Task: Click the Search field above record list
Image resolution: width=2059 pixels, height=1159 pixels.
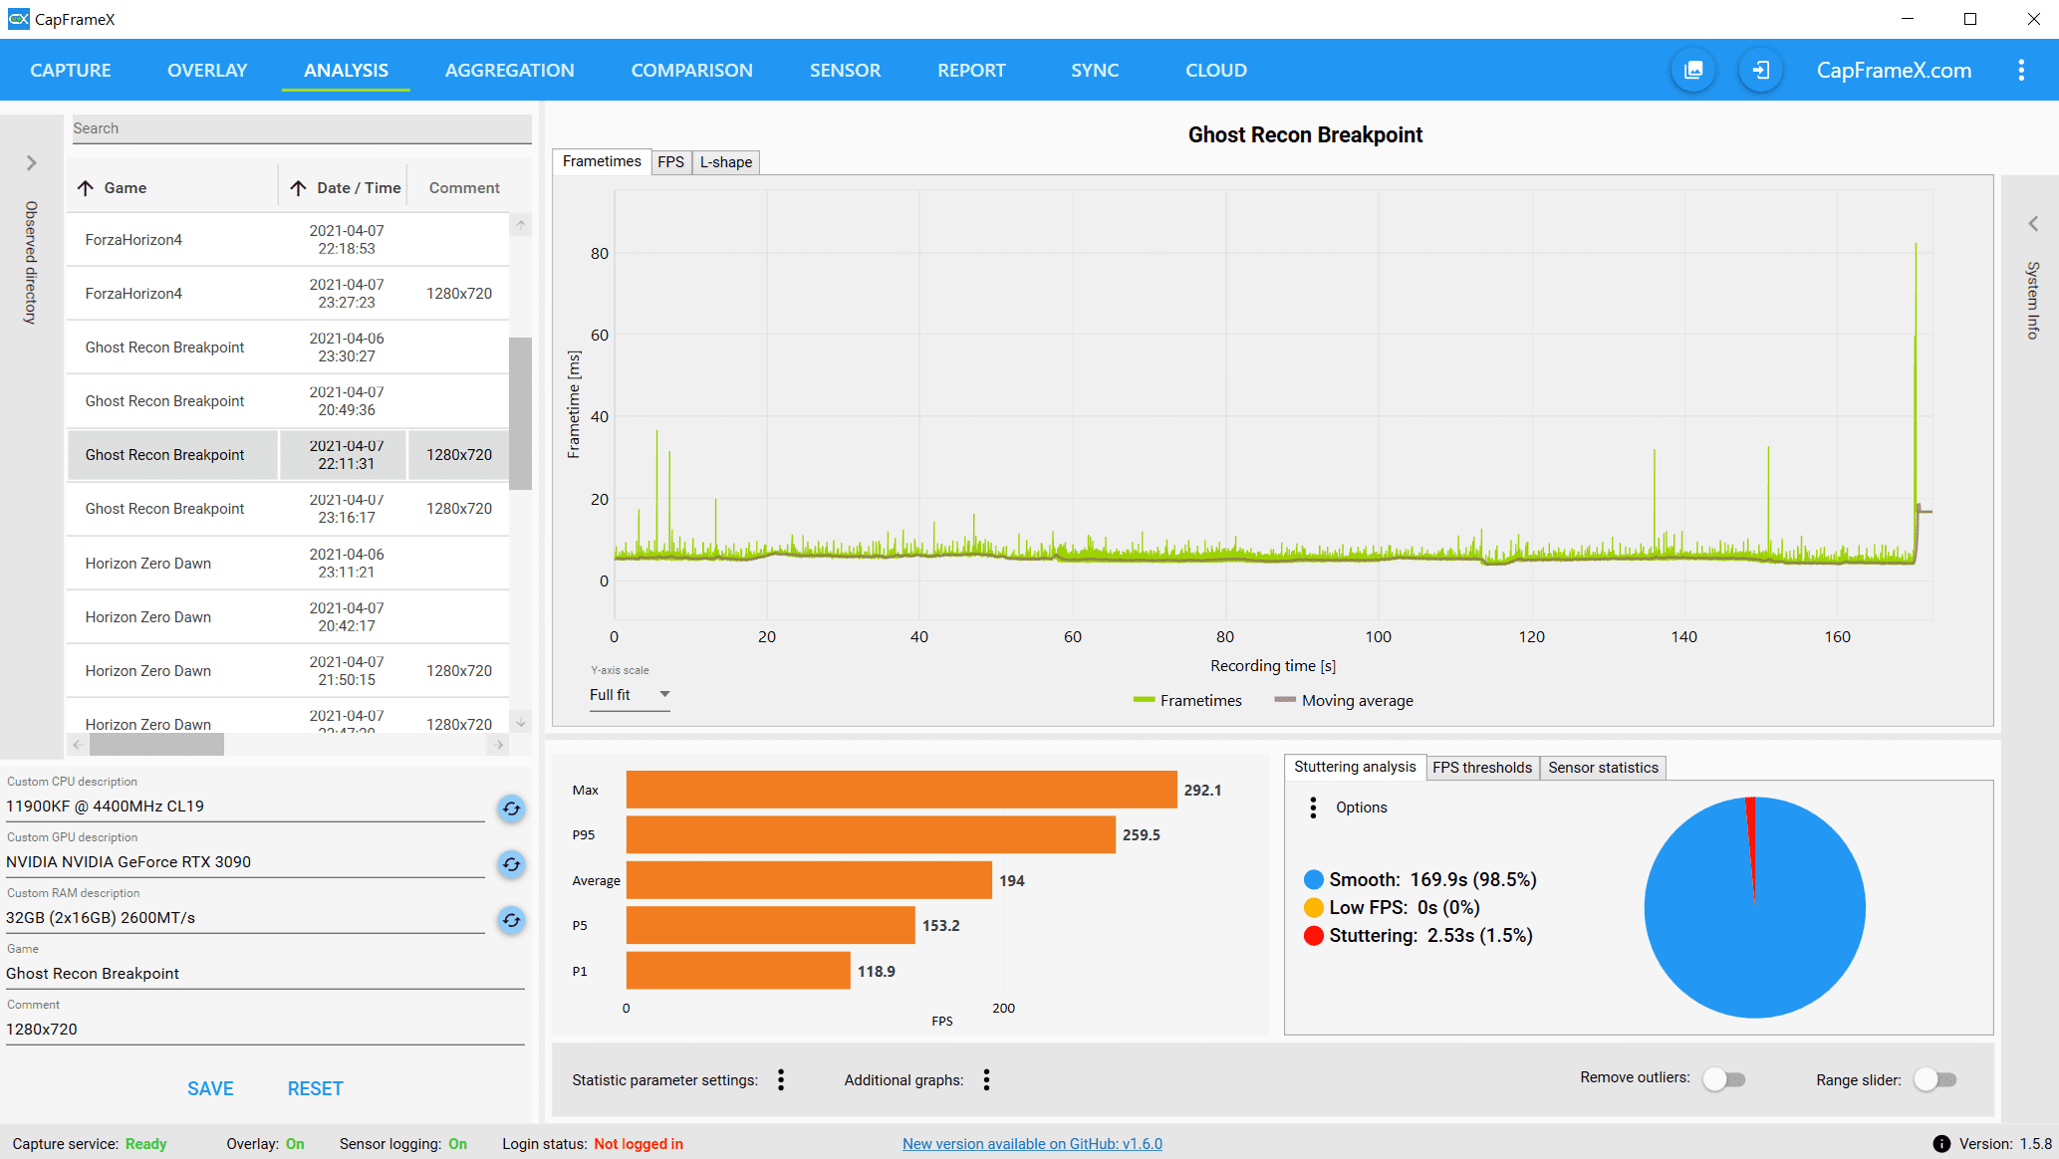Action: point(301,128)
